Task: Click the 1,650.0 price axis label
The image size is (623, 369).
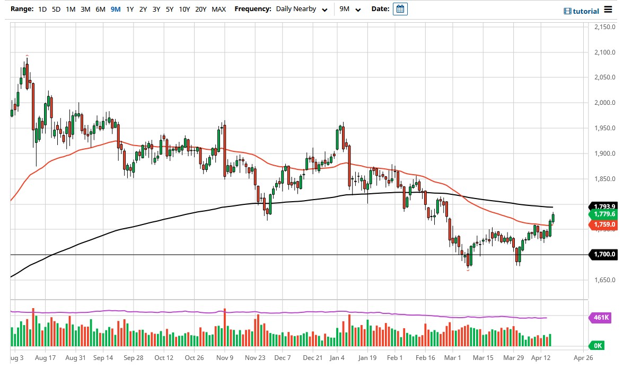Action: (x=605, y=280)
